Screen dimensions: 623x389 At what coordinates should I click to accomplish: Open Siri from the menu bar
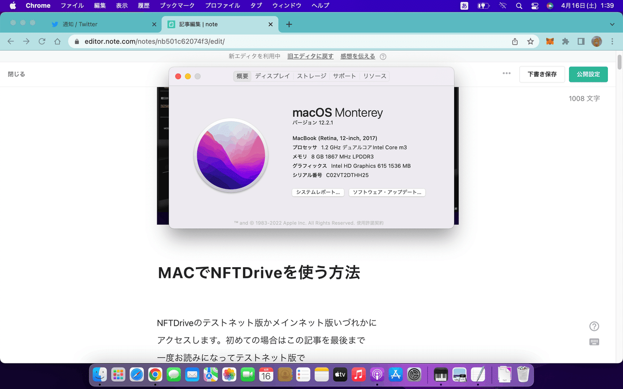pos(550,6)
